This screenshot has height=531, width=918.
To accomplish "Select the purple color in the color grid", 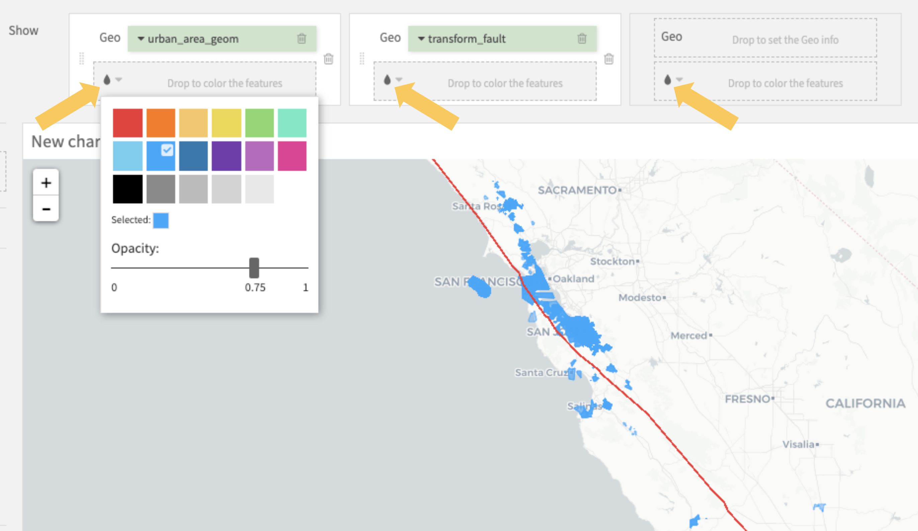I will coord(226,154).
